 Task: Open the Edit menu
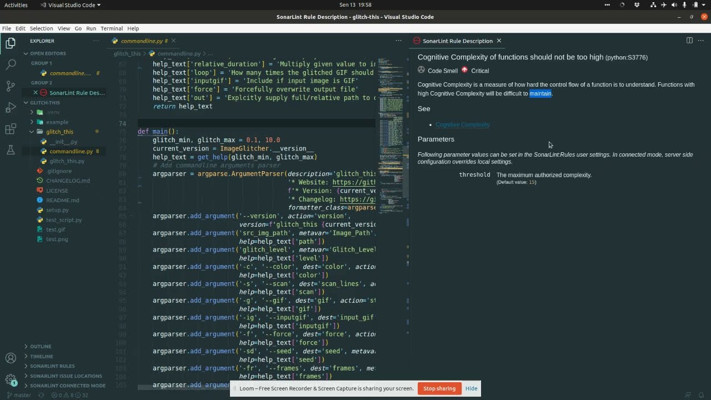21,28
